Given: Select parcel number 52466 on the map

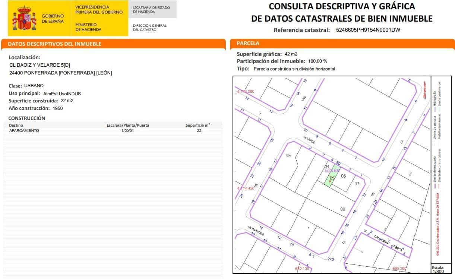Looking at the screenshot, I should (x=332, y=171).
